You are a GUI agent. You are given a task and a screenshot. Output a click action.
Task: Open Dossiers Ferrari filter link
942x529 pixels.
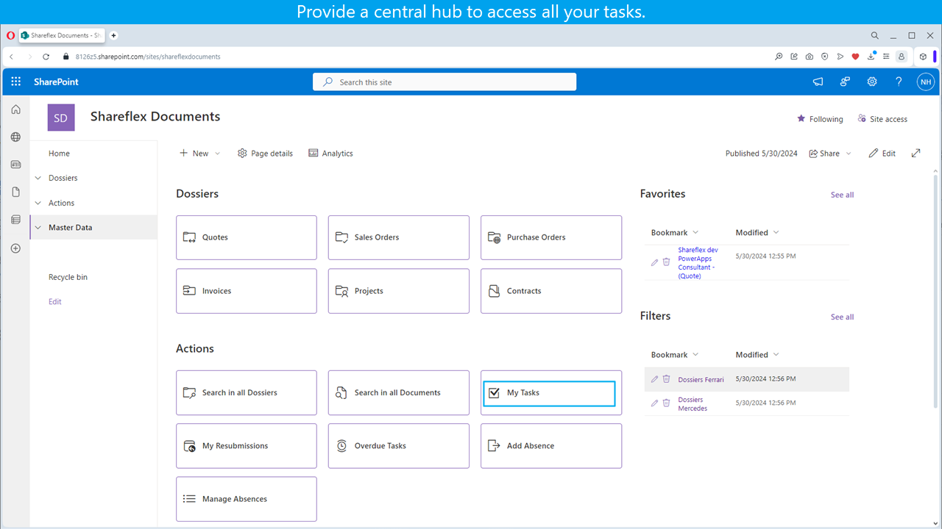(x=701, y=380)
